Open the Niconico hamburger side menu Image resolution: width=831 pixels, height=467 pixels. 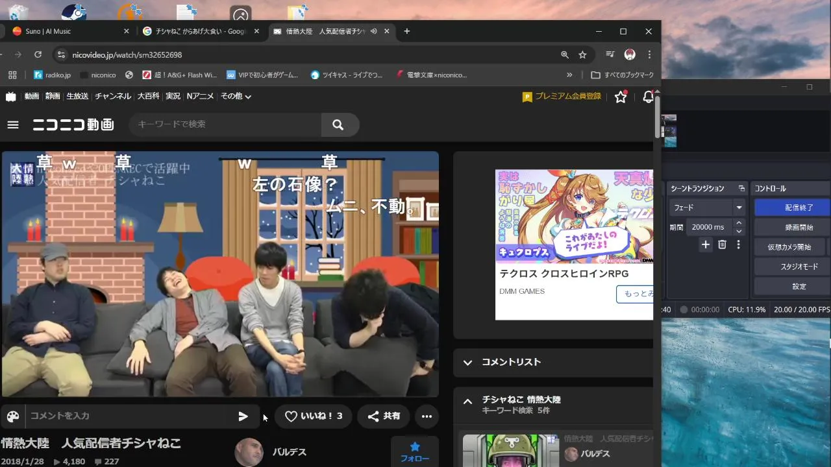coord(13,125)
